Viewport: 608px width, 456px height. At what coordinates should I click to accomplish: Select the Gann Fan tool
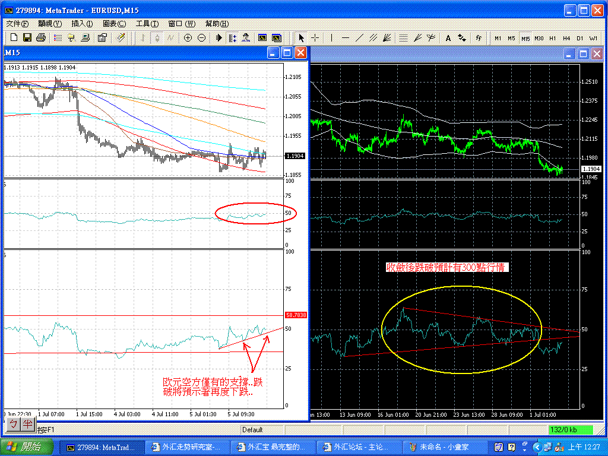387,37
